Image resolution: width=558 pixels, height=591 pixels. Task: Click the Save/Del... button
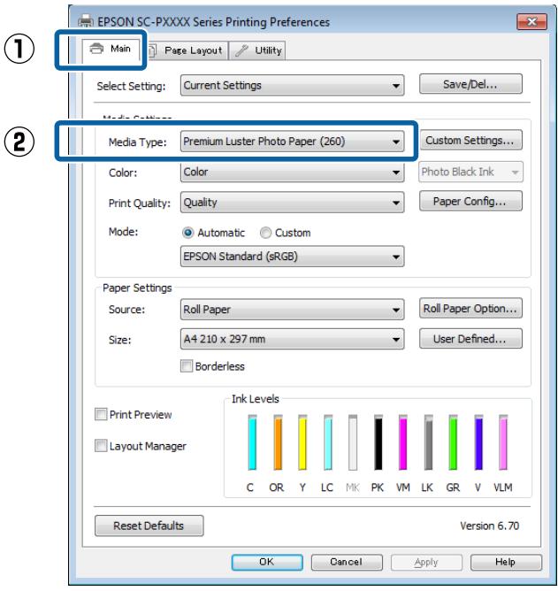(x=470, y=84)
